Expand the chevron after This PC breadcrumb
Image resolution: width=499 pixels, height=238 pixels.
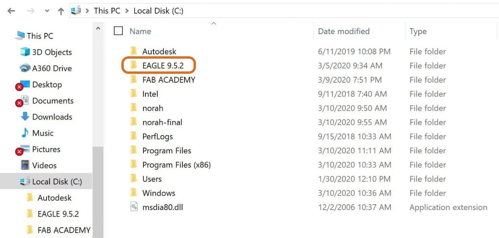tap(127, 11)
